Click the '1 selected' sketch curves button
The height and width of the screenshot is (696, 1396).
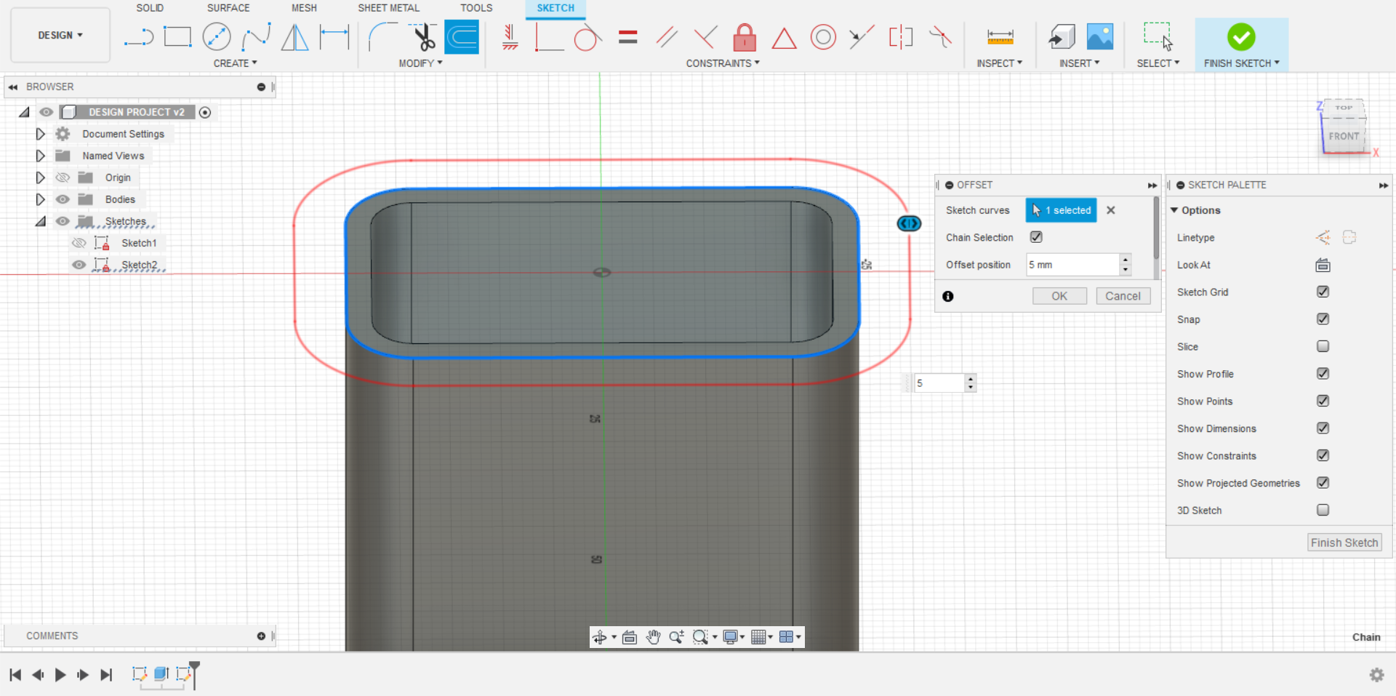(1061, 210)
